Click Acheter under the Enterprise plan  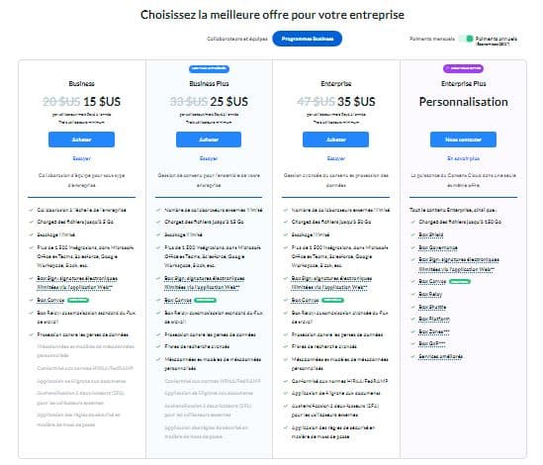[335, 139]
